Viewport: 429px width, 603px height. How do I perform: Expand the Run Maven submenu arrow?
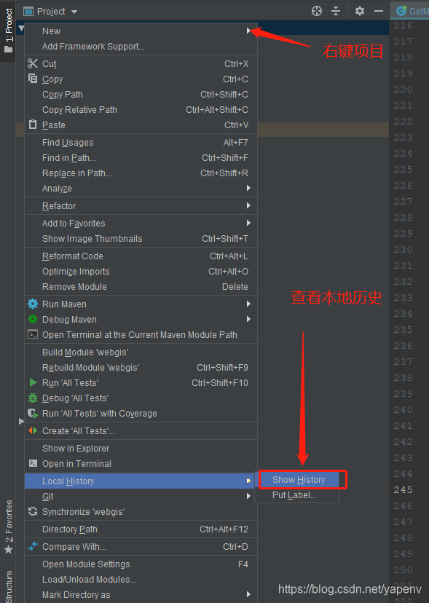click(x=248, y=304)
